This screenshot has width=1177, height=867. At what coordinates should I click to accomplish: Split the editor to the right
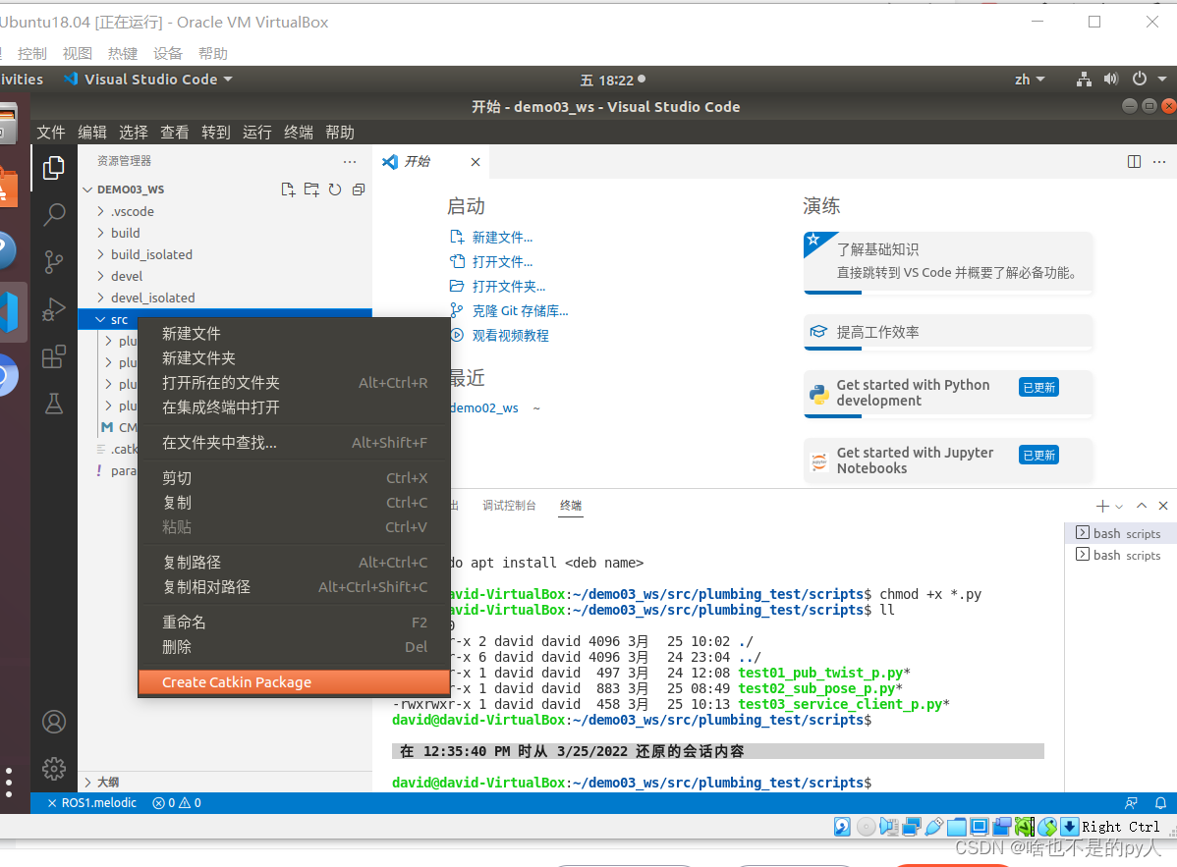tap(1134, 161)
